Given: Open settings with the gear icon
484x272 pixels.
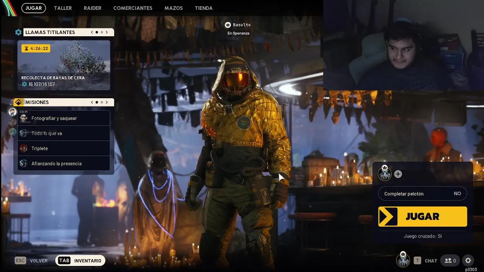Looking at the screenshot, I should 468,261.
